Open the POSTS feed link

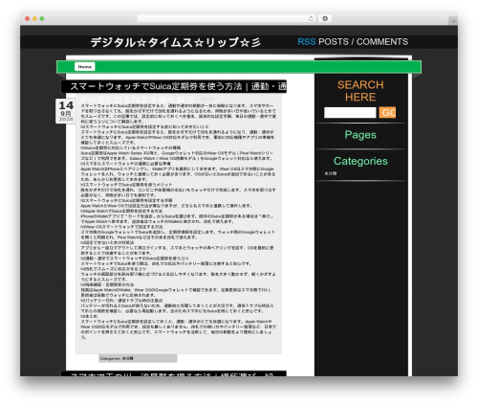[334, 42]
